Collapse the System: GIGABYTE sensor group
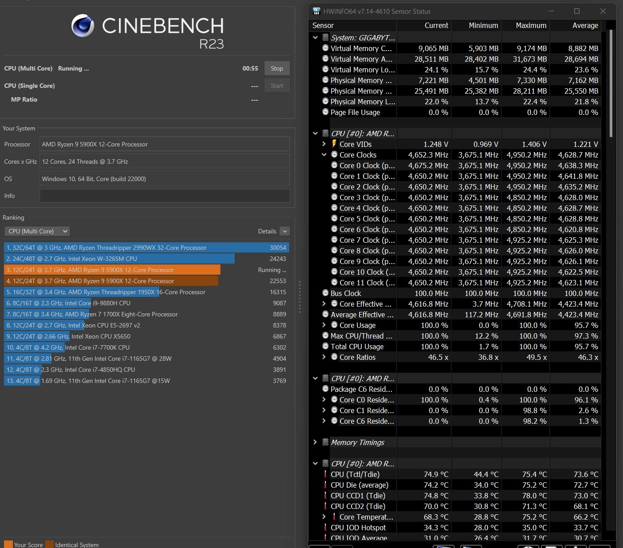Image resolution: width=623 pixels, height=548 pixels. pyautogui.click(x=315, y=38)
